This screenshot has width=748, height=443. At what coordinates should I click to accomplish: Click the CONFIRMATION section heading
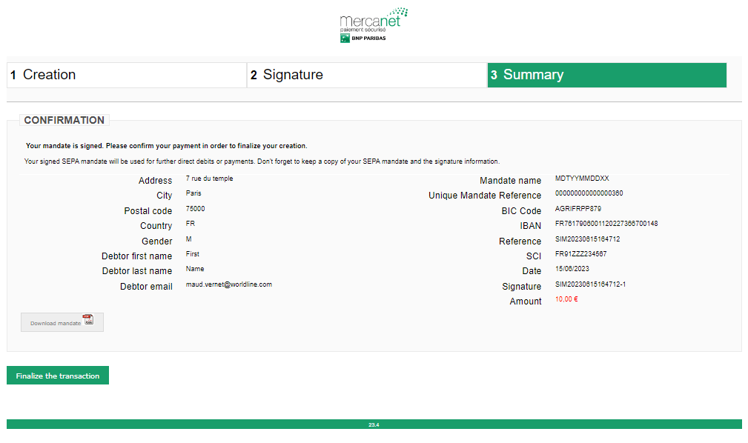coord(64,120)
